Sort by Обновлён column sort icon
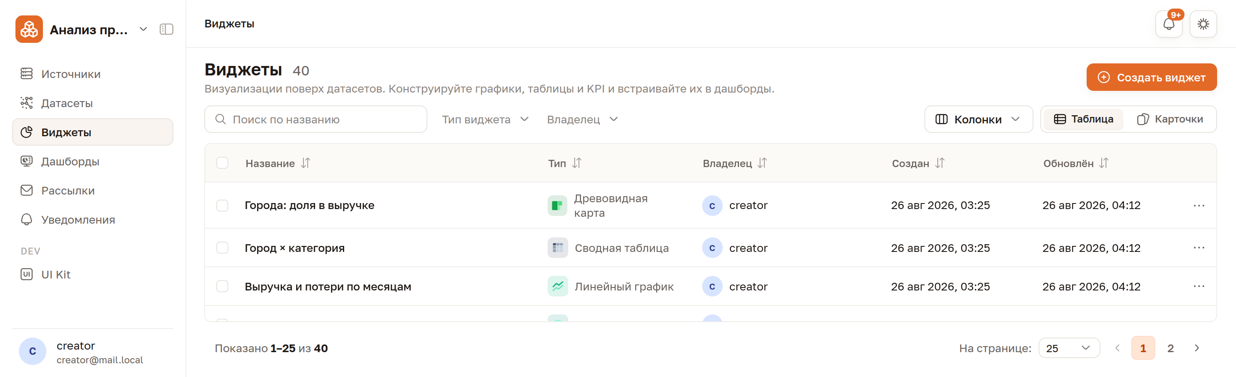 pyautogui.click(x=1103, y=163)
